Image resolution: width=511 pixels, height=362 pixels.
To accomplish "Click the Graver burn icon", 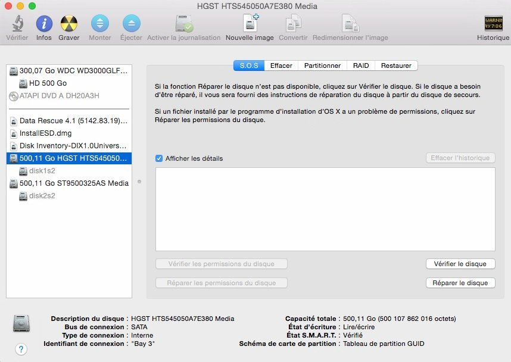I will [x=69, y=24].
